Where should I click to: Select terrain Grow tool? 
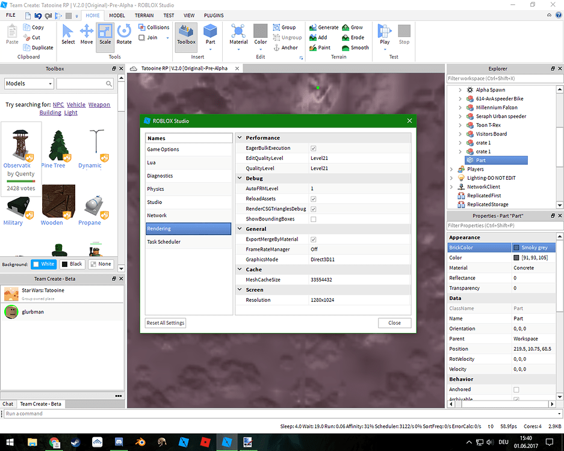[353, 27]
